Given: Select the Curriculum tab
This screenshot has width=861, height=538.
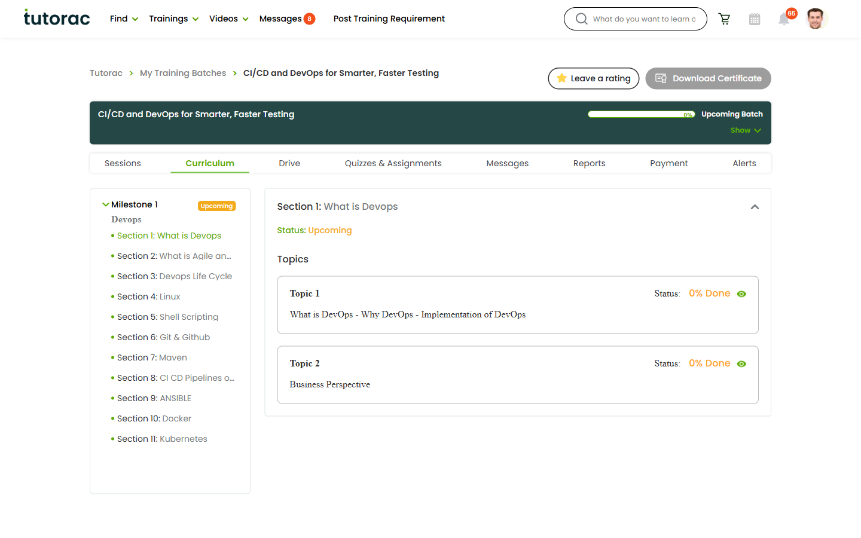Looking at the screenshot, I should (x=210, y=163).
